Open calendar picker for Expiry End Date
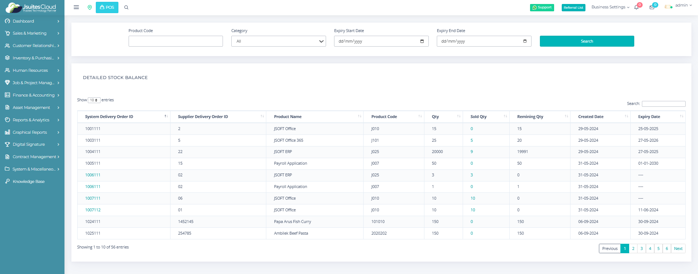The width and height of the screenshot is (698, 274). (525, 41)
